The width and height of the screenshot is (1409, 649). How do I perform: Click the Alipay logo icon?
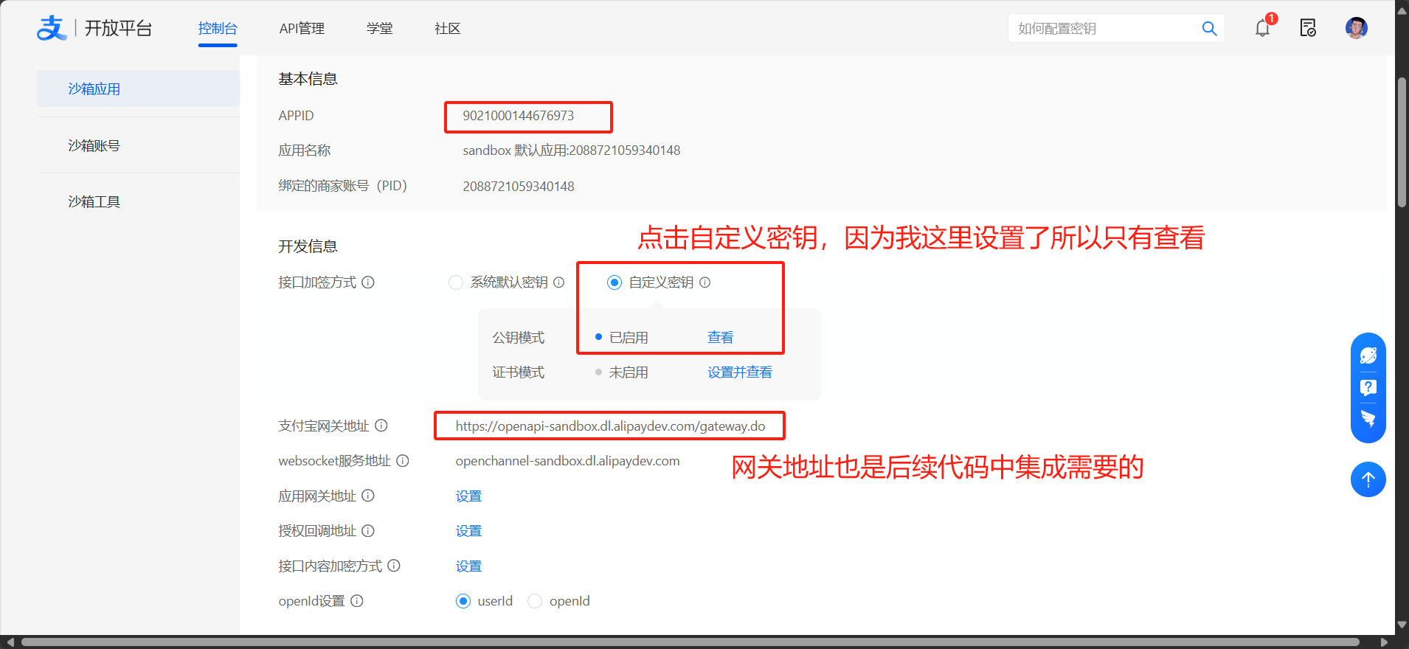[52, 28]
